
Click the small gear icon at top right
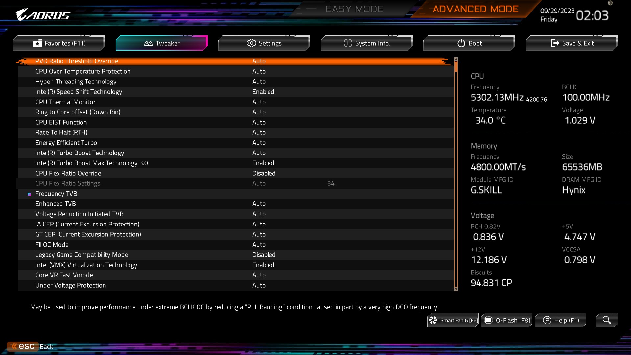click(x=610, y=3)
